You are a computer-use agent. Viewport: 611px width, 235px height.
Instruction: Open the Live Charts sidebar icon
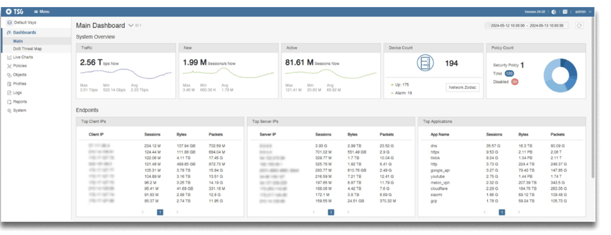[x=10, y=57]
